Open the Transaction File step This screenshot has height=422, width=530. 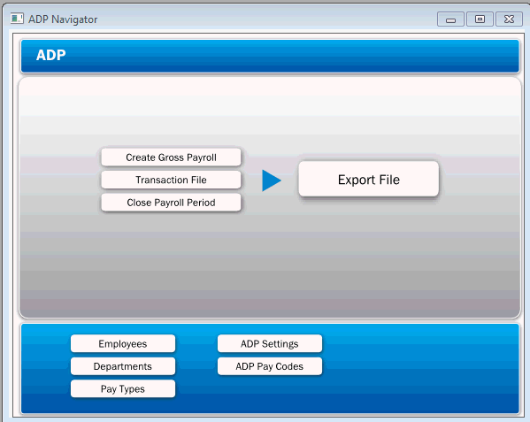coord(171,180)
